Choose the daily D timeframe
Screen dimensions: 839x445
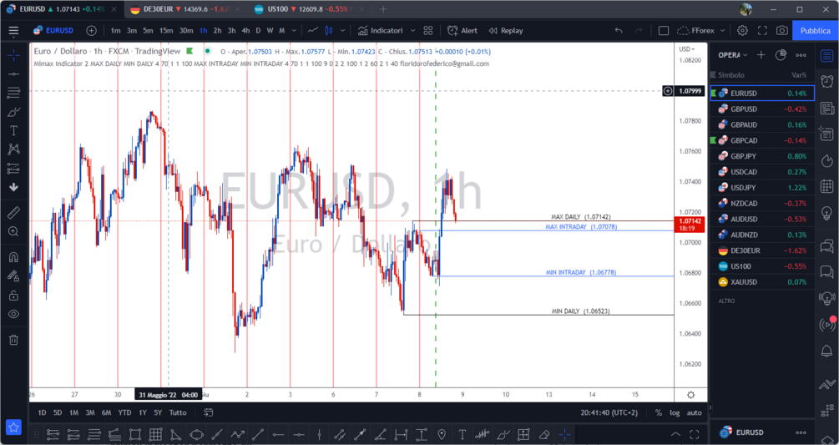click(x=258, y=31)
